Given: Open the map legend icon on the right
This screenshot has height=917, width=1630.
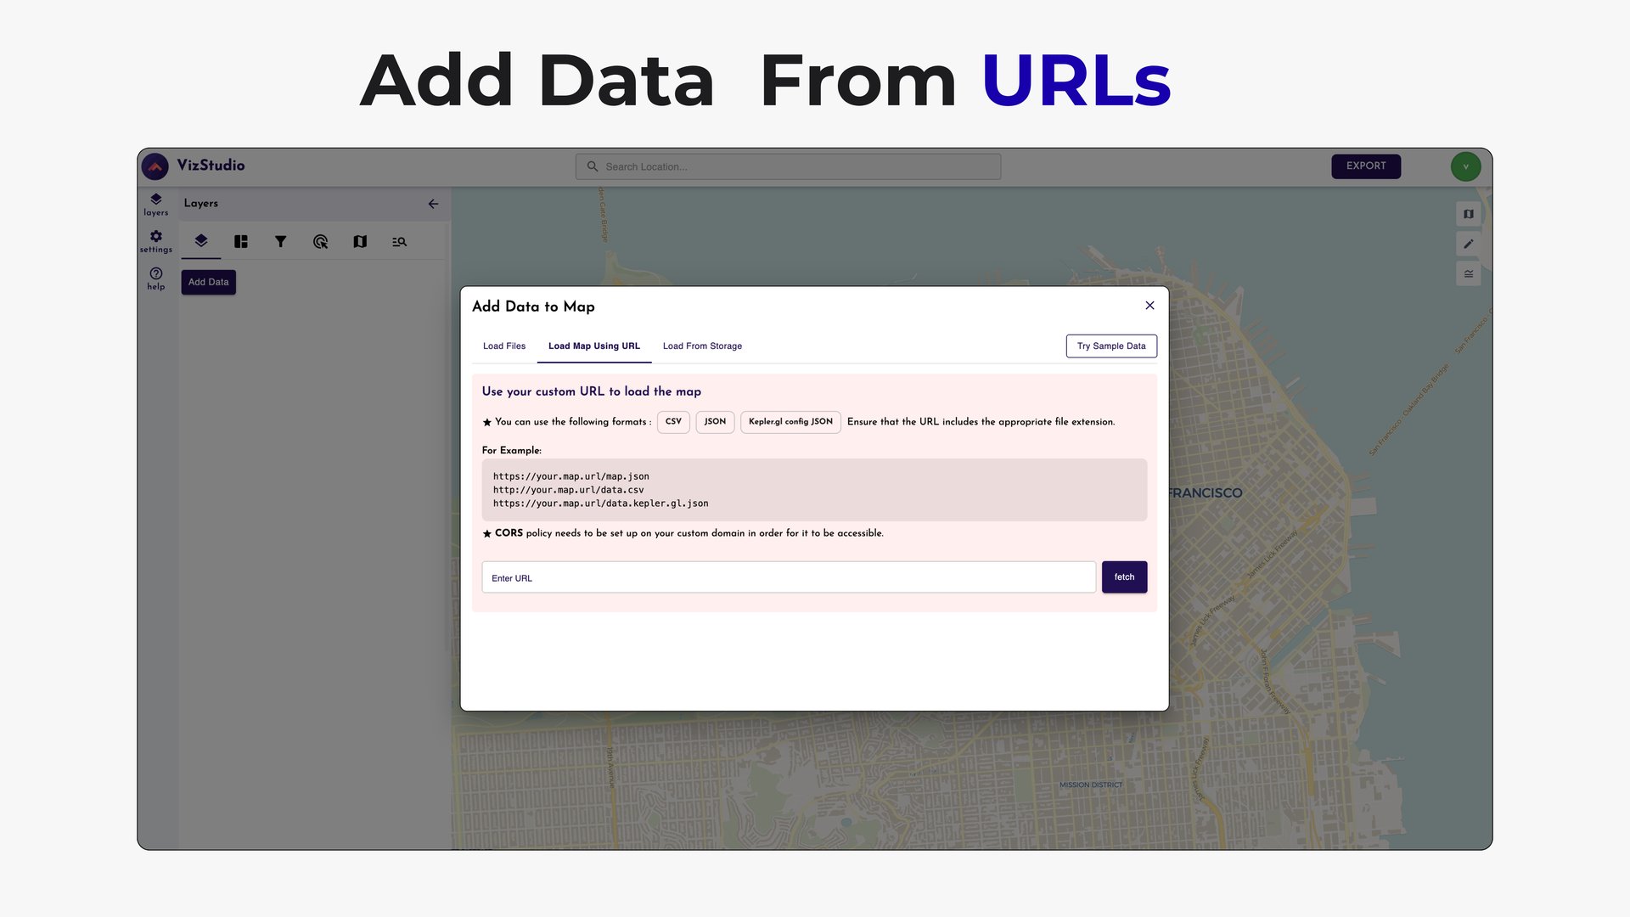Looking at the screenshot, I should coord(1468,213).
